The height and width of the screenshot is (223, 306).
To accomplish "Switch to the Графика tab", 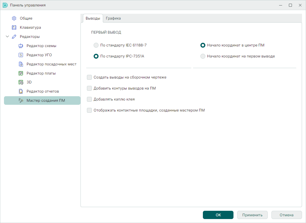I will (x=113, y=18).
